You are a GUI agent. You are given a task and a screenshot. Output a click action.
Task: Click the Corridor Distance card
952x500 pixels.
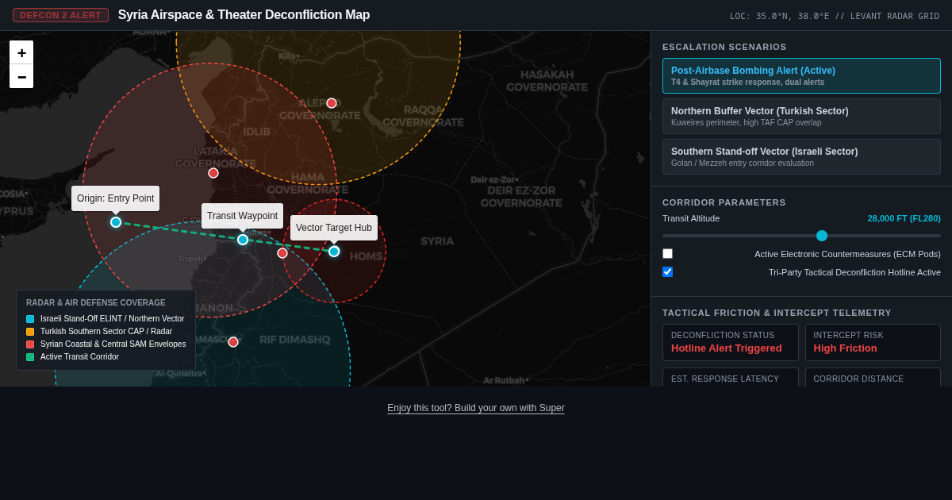tap(873, 378)
